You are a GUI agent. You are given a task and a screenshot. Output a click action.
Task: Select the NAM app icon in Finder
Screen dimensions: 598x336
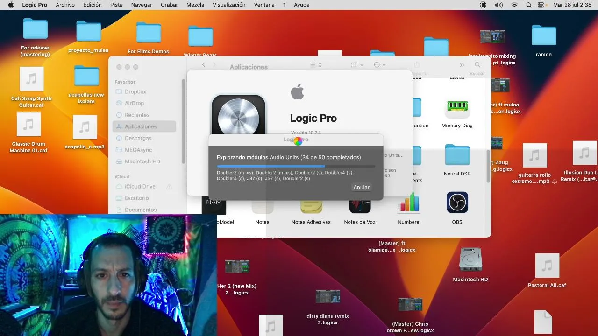point(214,204)
